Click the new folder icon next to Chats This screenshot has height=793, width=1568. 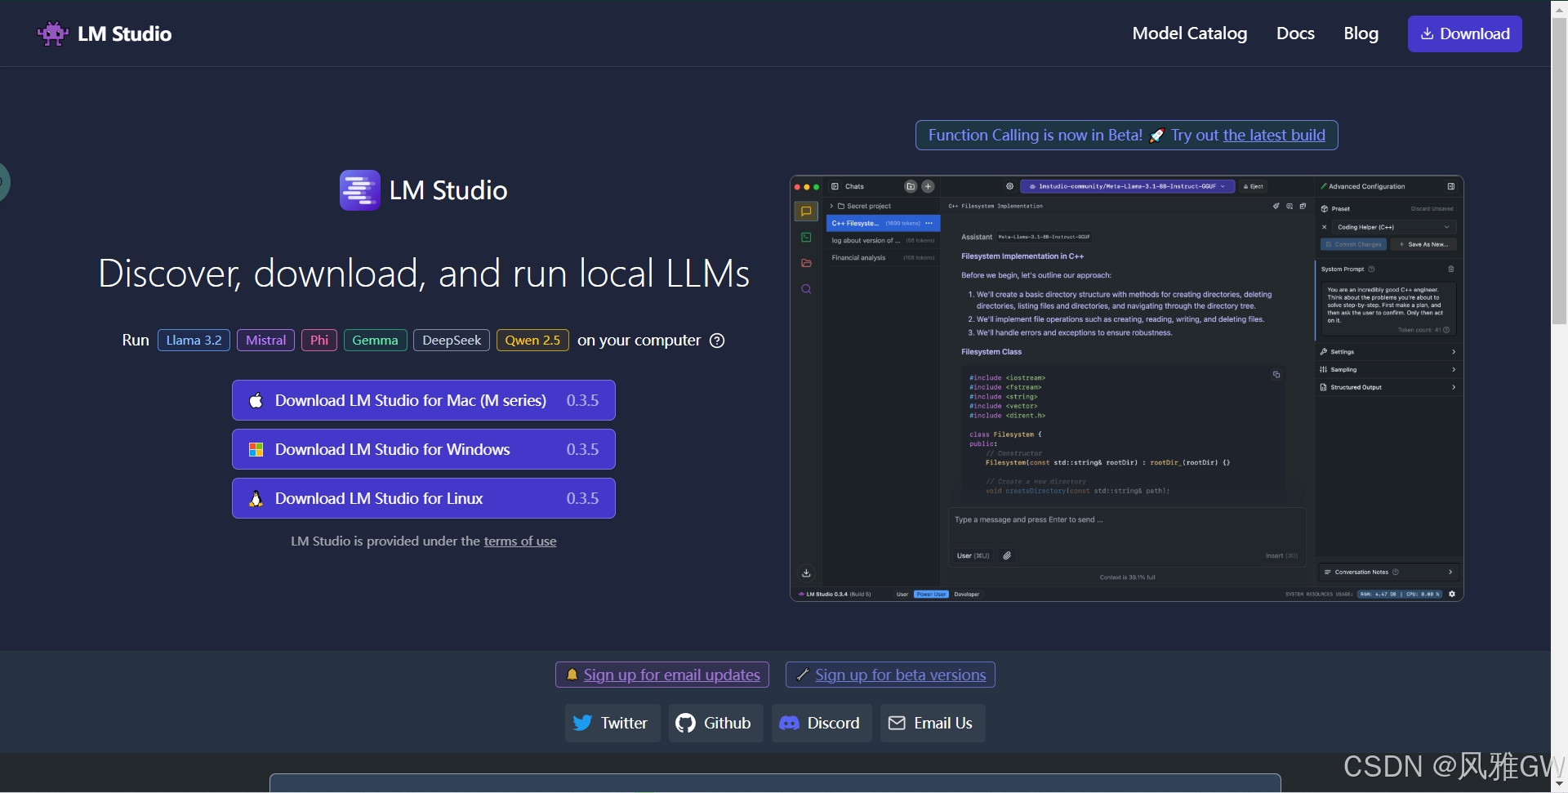click(911, 186)
